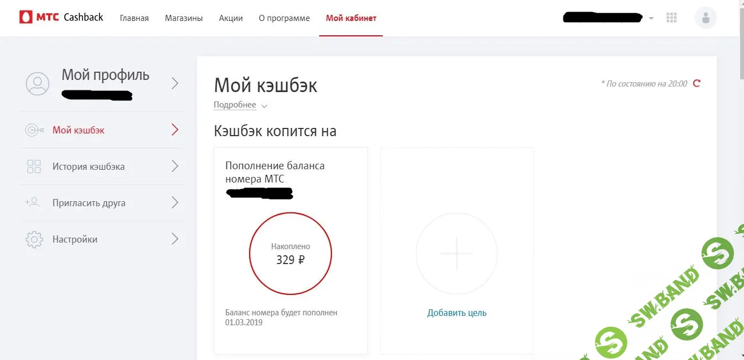The image size is (744, 360).
Task: Click the plus icon to add a goal
Action: (456, 253)
